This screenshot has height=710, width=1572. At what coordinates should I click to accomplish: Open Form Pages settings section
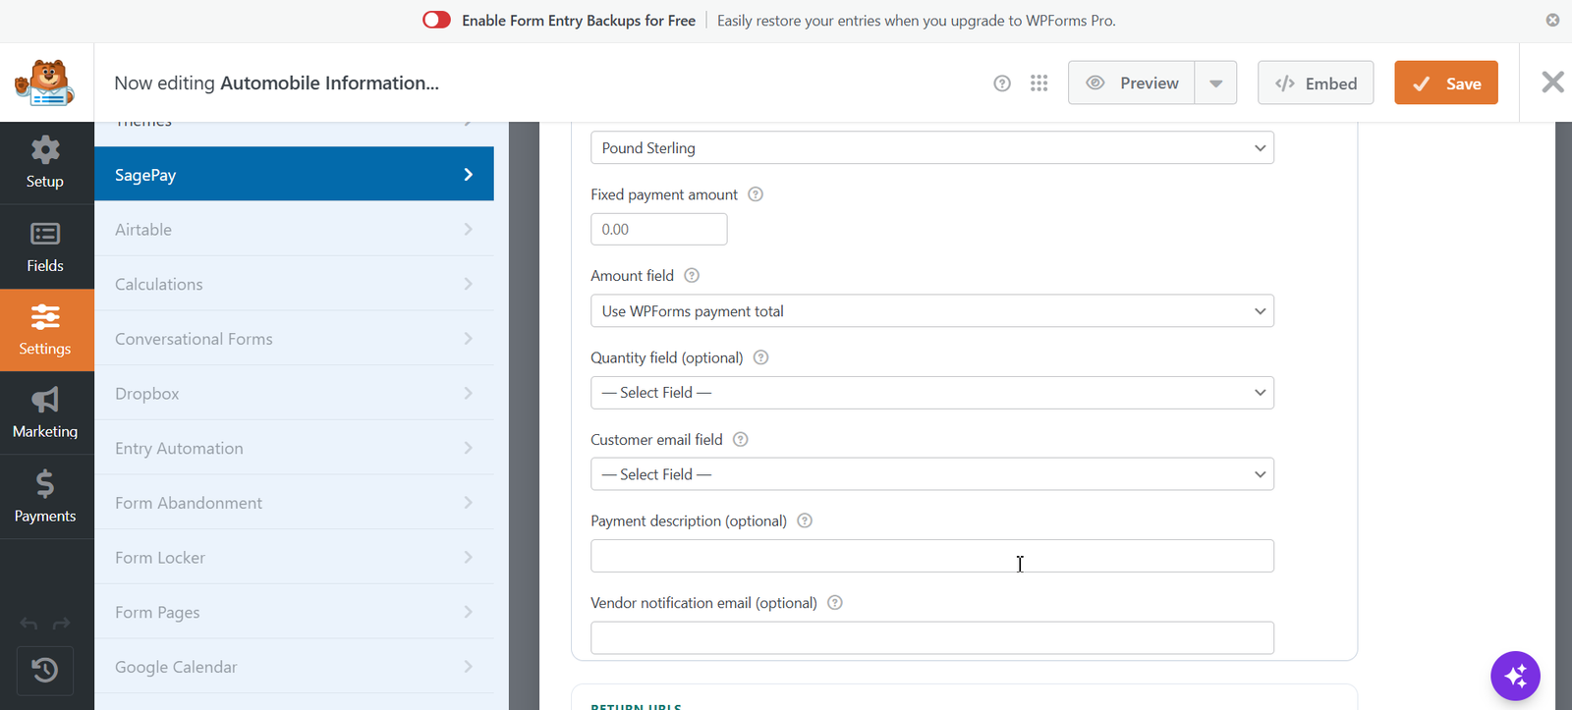tap(294, 612)
